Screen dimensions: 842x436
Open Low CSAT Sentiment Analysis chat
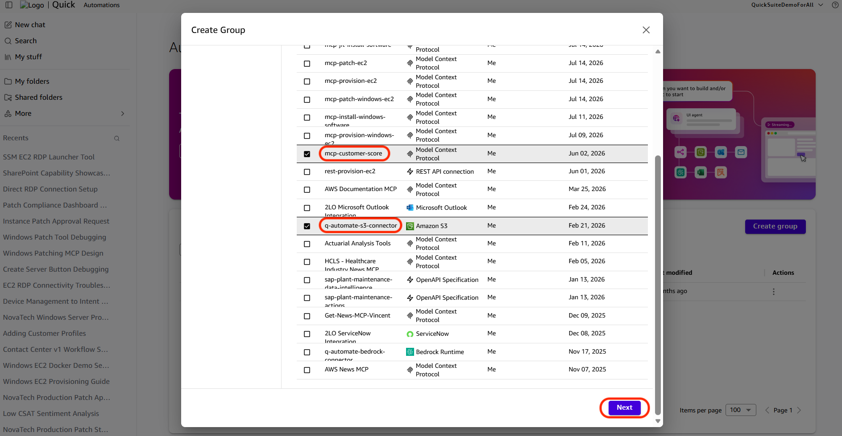pos(51,414)
